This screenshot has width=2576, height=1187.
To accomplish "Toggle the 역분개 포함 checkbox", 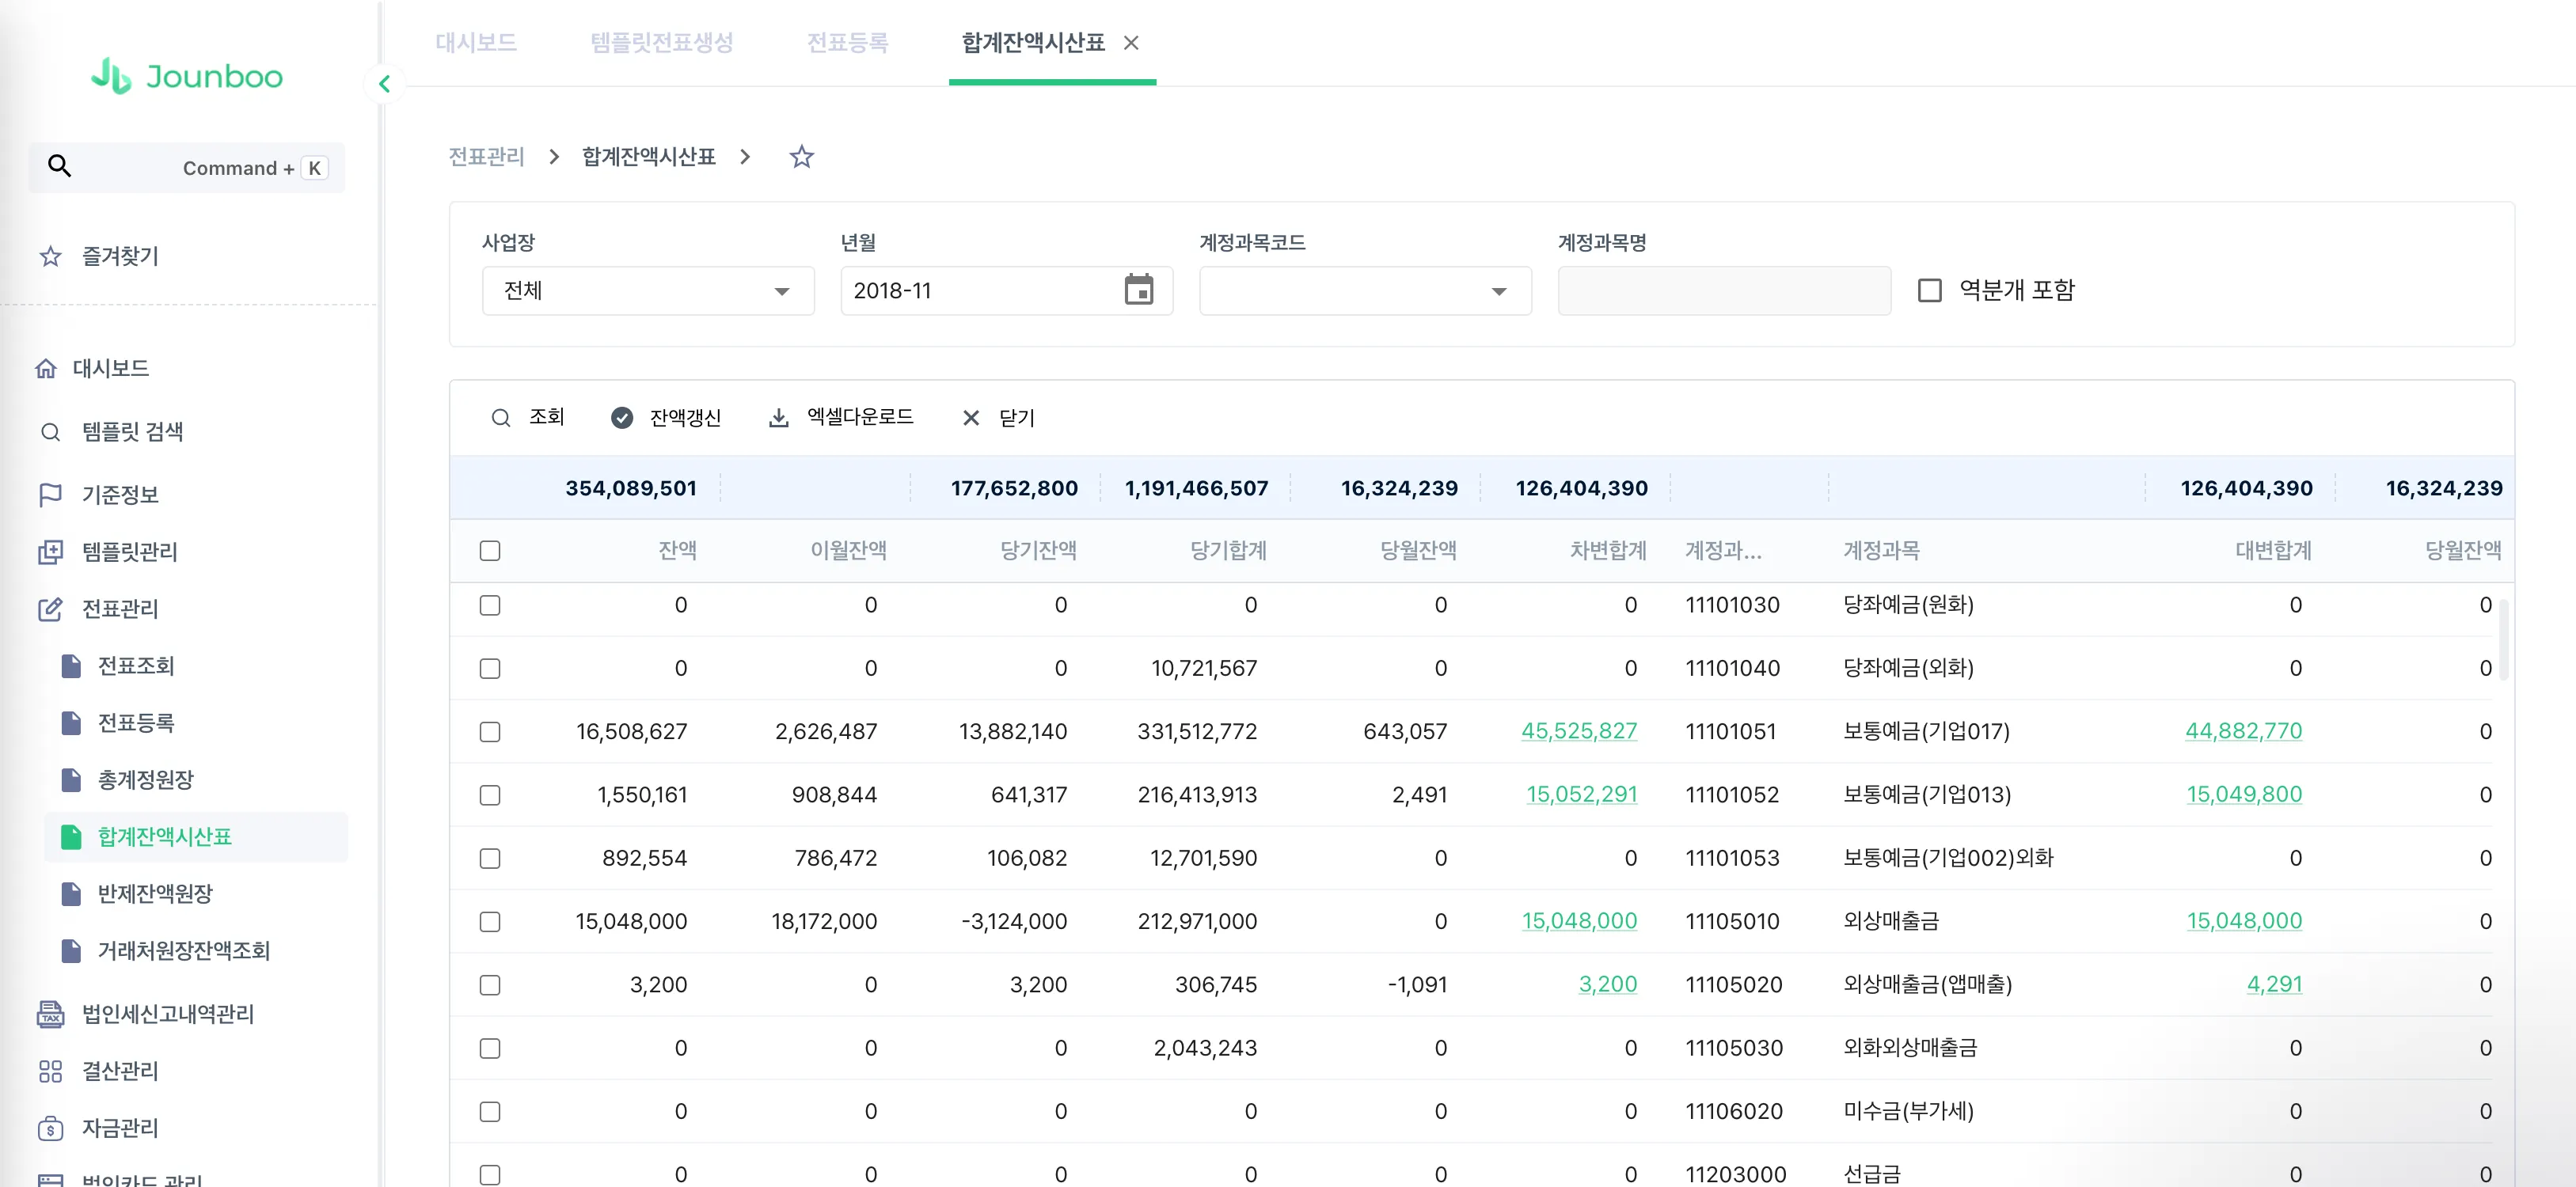I will (x=1930, y=290).
